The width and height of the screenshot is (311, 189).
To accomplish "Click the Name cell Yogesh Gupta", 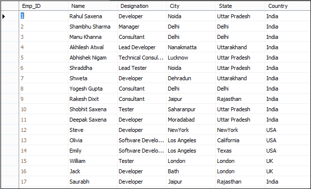I will (93, 89).
